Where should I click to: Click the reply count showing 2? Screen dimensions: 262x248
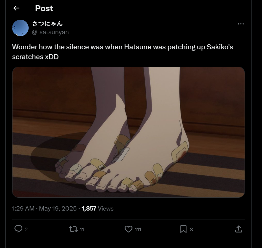click(x=26, y=230)
